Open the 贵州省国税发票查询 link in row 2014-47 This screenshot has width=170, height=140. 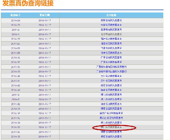click(x=111, y=81)
